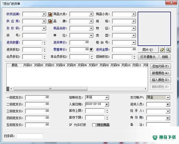Click the size grid horizontal scrollbar thumb
This screenshot has height=144, width=179.
pyautogui.click(x=50, y=89)
